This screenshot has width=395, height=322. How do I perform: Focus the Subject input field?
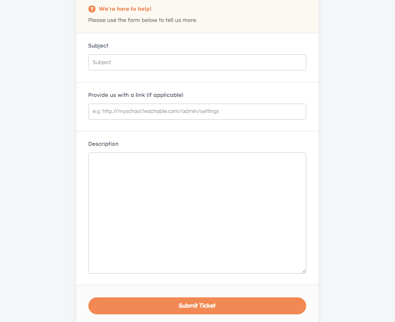(x=197, y=62)
